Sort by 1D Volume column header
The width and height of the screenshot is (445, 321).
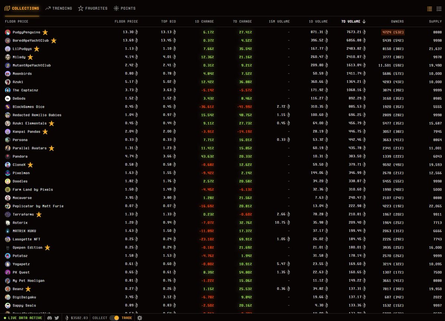point(318,22)
